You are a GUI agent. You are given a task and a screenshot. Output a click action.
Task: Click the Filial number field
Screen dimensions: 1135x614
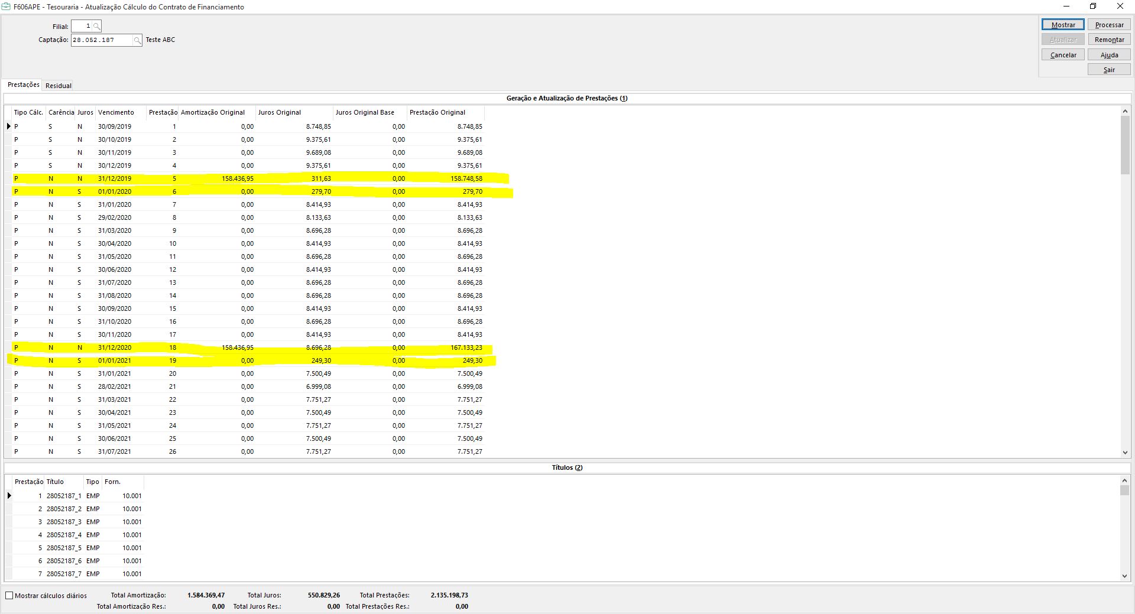point(82,26)
